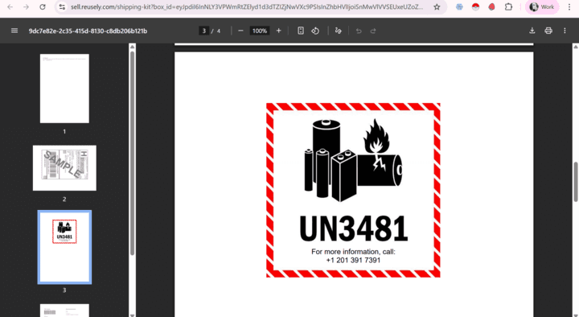579x317 pixels.
Task: Open the red blob extension icon
Action: (x=491, y=7)
